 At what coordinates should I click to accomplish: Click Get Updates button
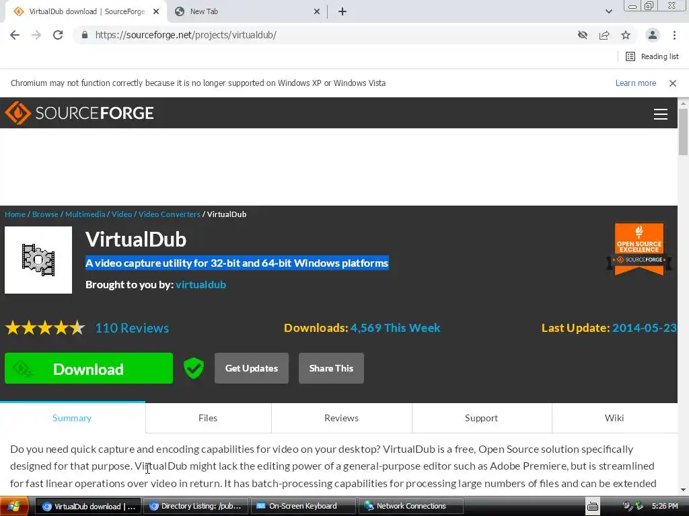pyautogui.click(x=252, y=368)
